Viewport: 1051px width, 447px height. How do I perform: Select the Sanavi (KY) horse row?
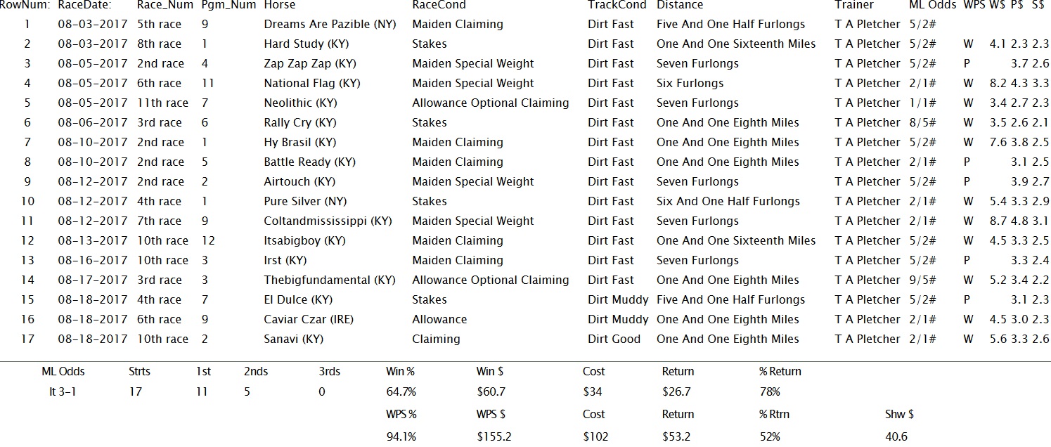(525, 339)
